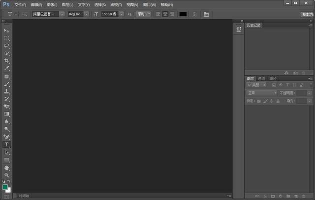Open the 编辑(E) menu
Screen dimensions: 315x200
[36, 4]
